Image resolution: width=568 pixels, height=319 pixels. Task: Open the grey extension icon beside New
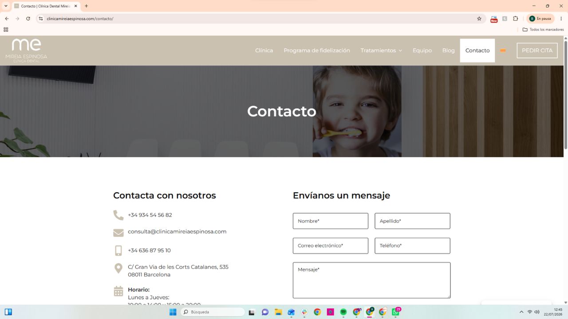[505, 19]
